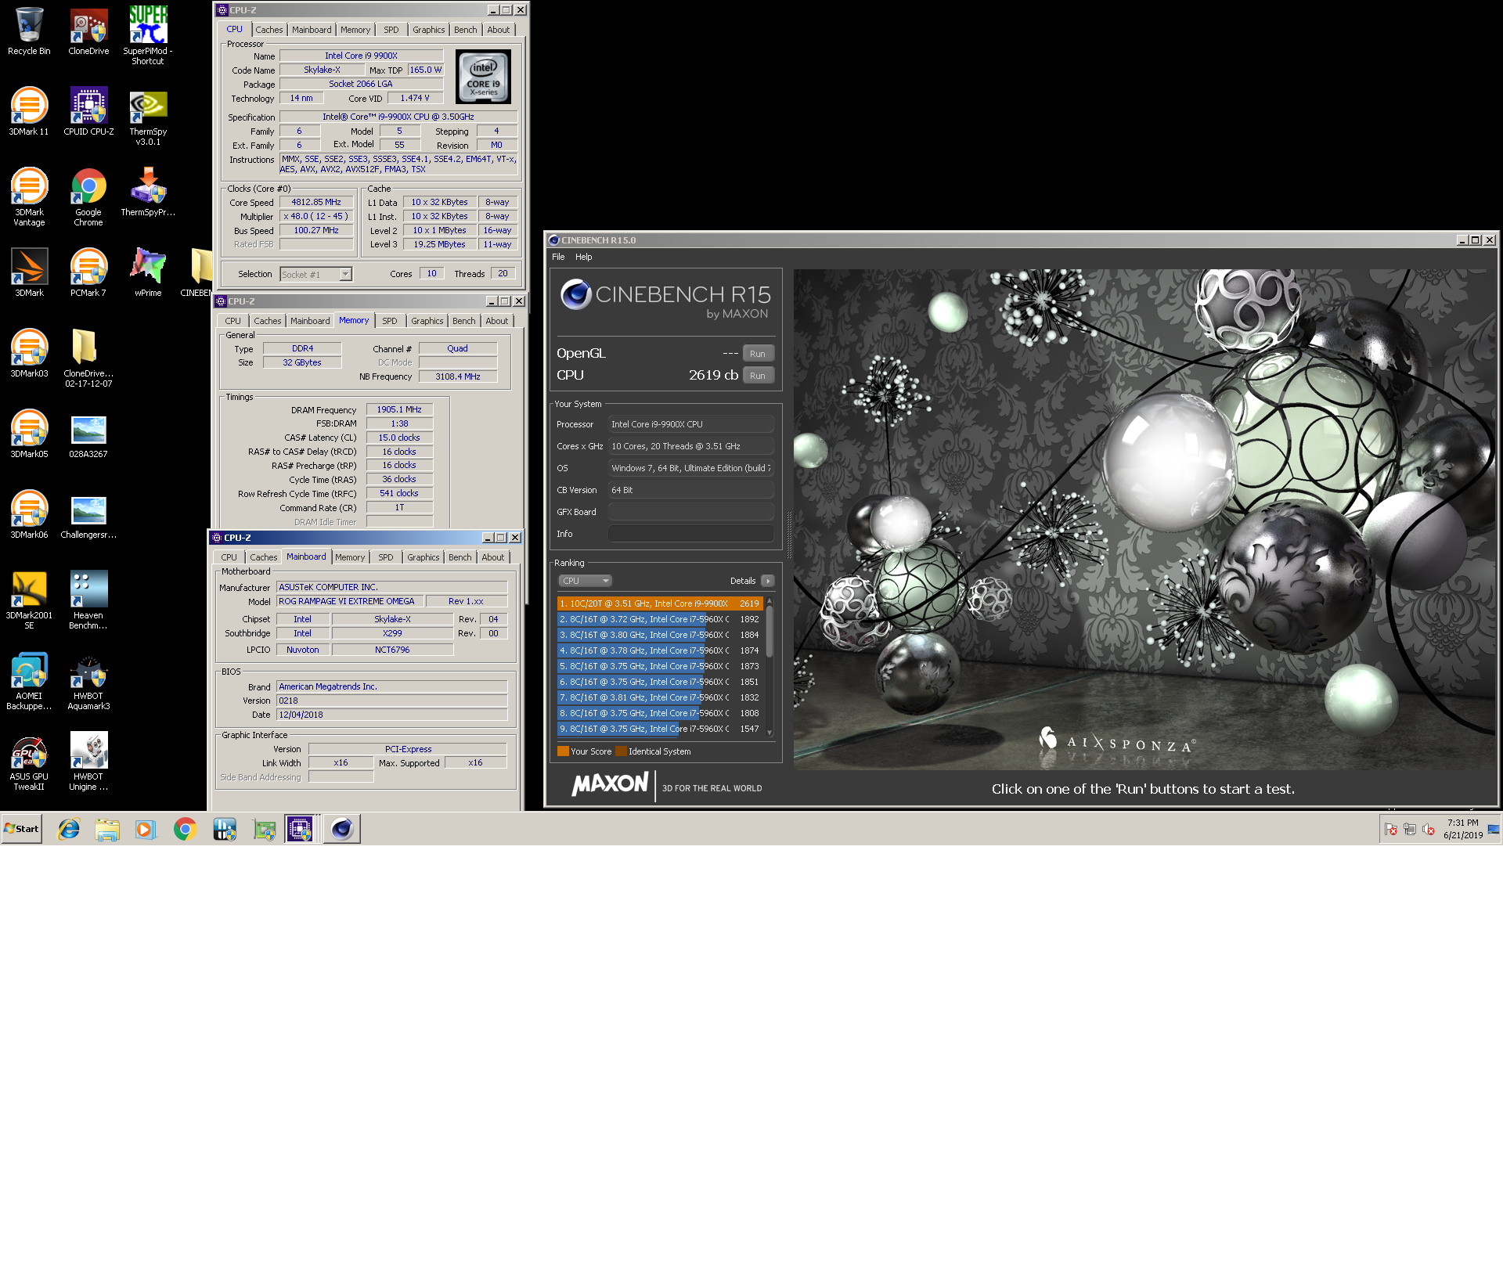Launch HWBOT Aquamark3 icon
Viewport: 1503px width, 1268px height.
[x=88, y=681]
